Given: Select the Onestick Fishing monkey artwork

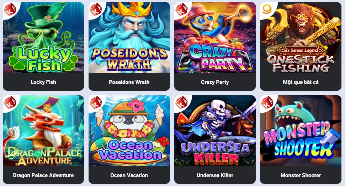Looking at the screenshot, I should pos(301,38).
